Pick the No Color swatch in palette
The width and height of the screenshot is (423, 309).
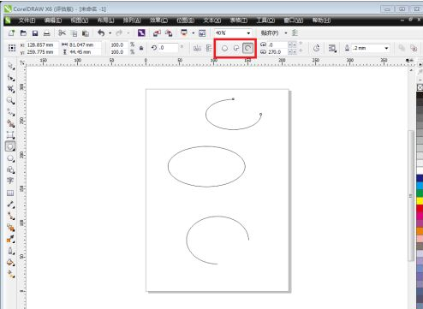(x=420, y=87)
